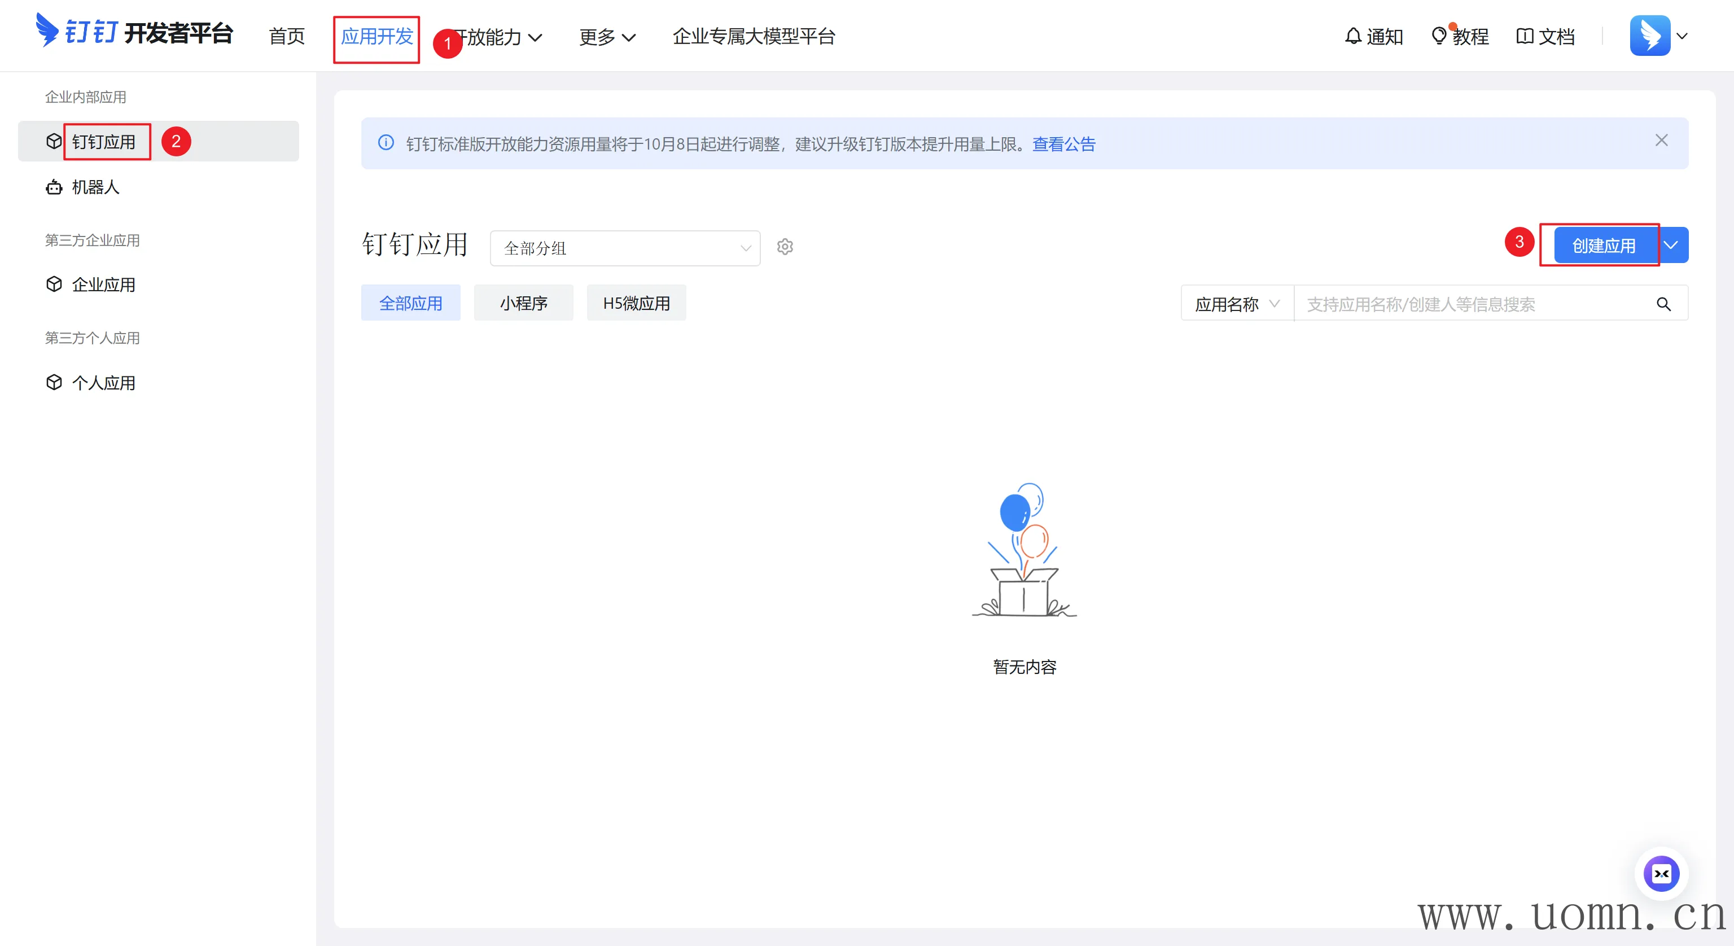
Task: Open docs via book icon
Action: coord(1524,36)
